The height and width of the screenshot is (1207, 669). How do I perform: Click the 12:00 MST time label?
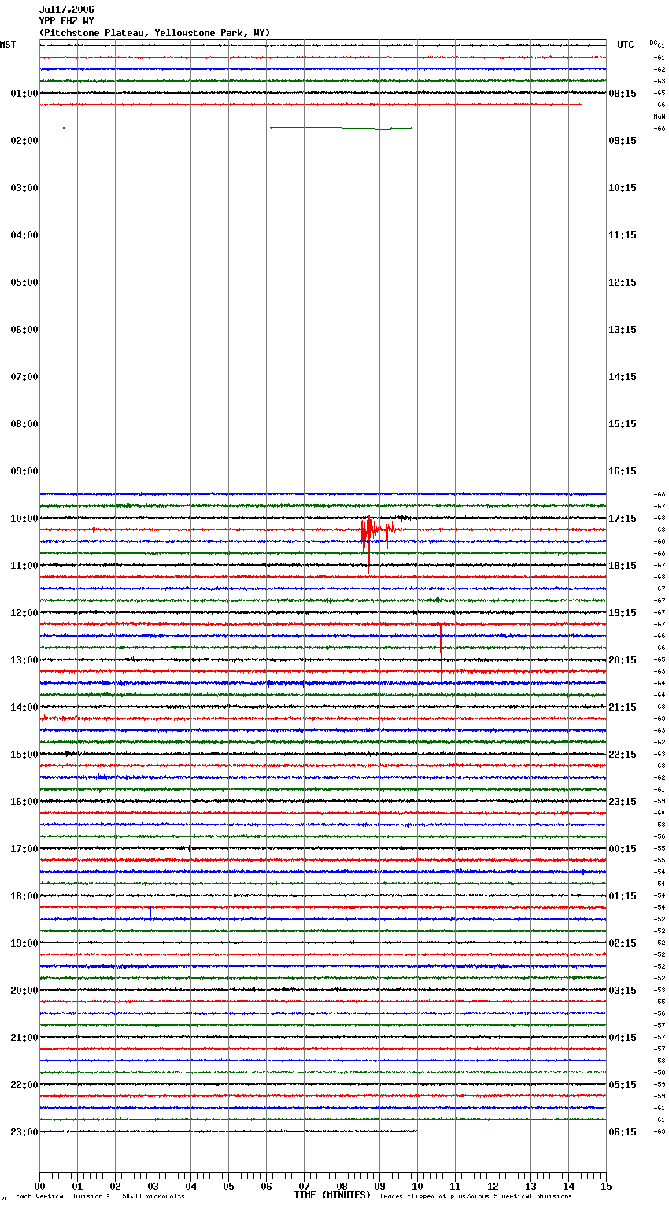coord(24,613)
